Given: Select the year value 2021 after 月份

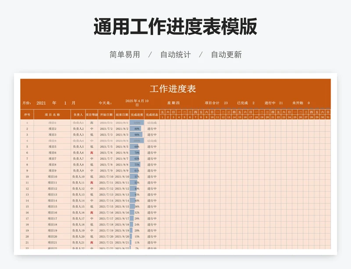Looking at the screenshot, I should [41, 103].
